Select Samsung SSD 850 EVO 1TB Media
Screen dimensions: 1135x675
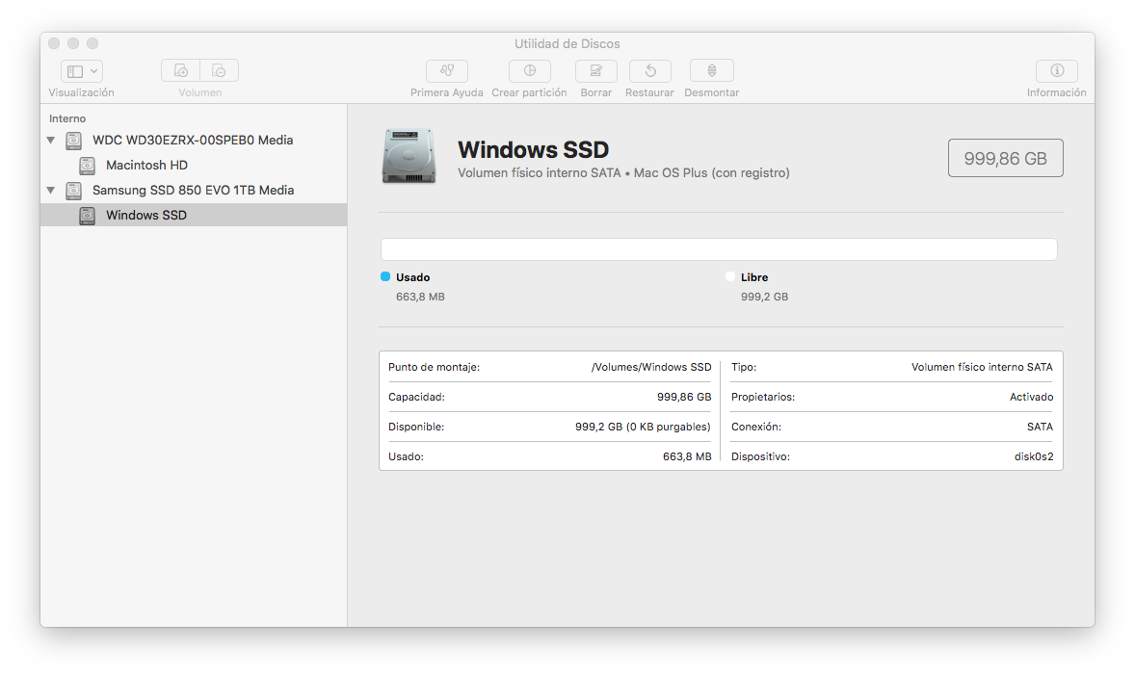(193, 191)
